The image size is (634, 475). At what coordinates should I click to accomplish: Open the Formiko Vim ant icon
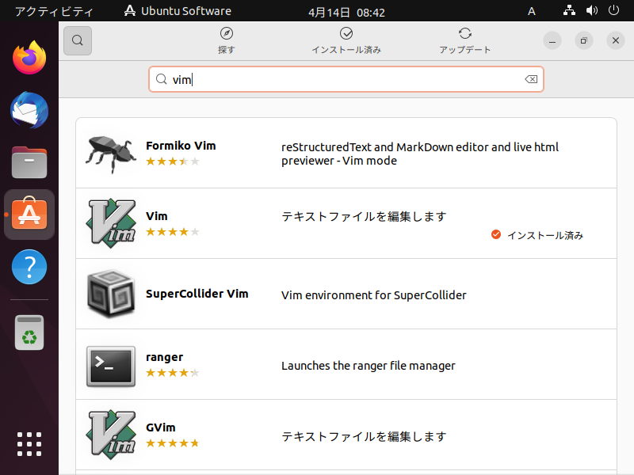point(110,154)
